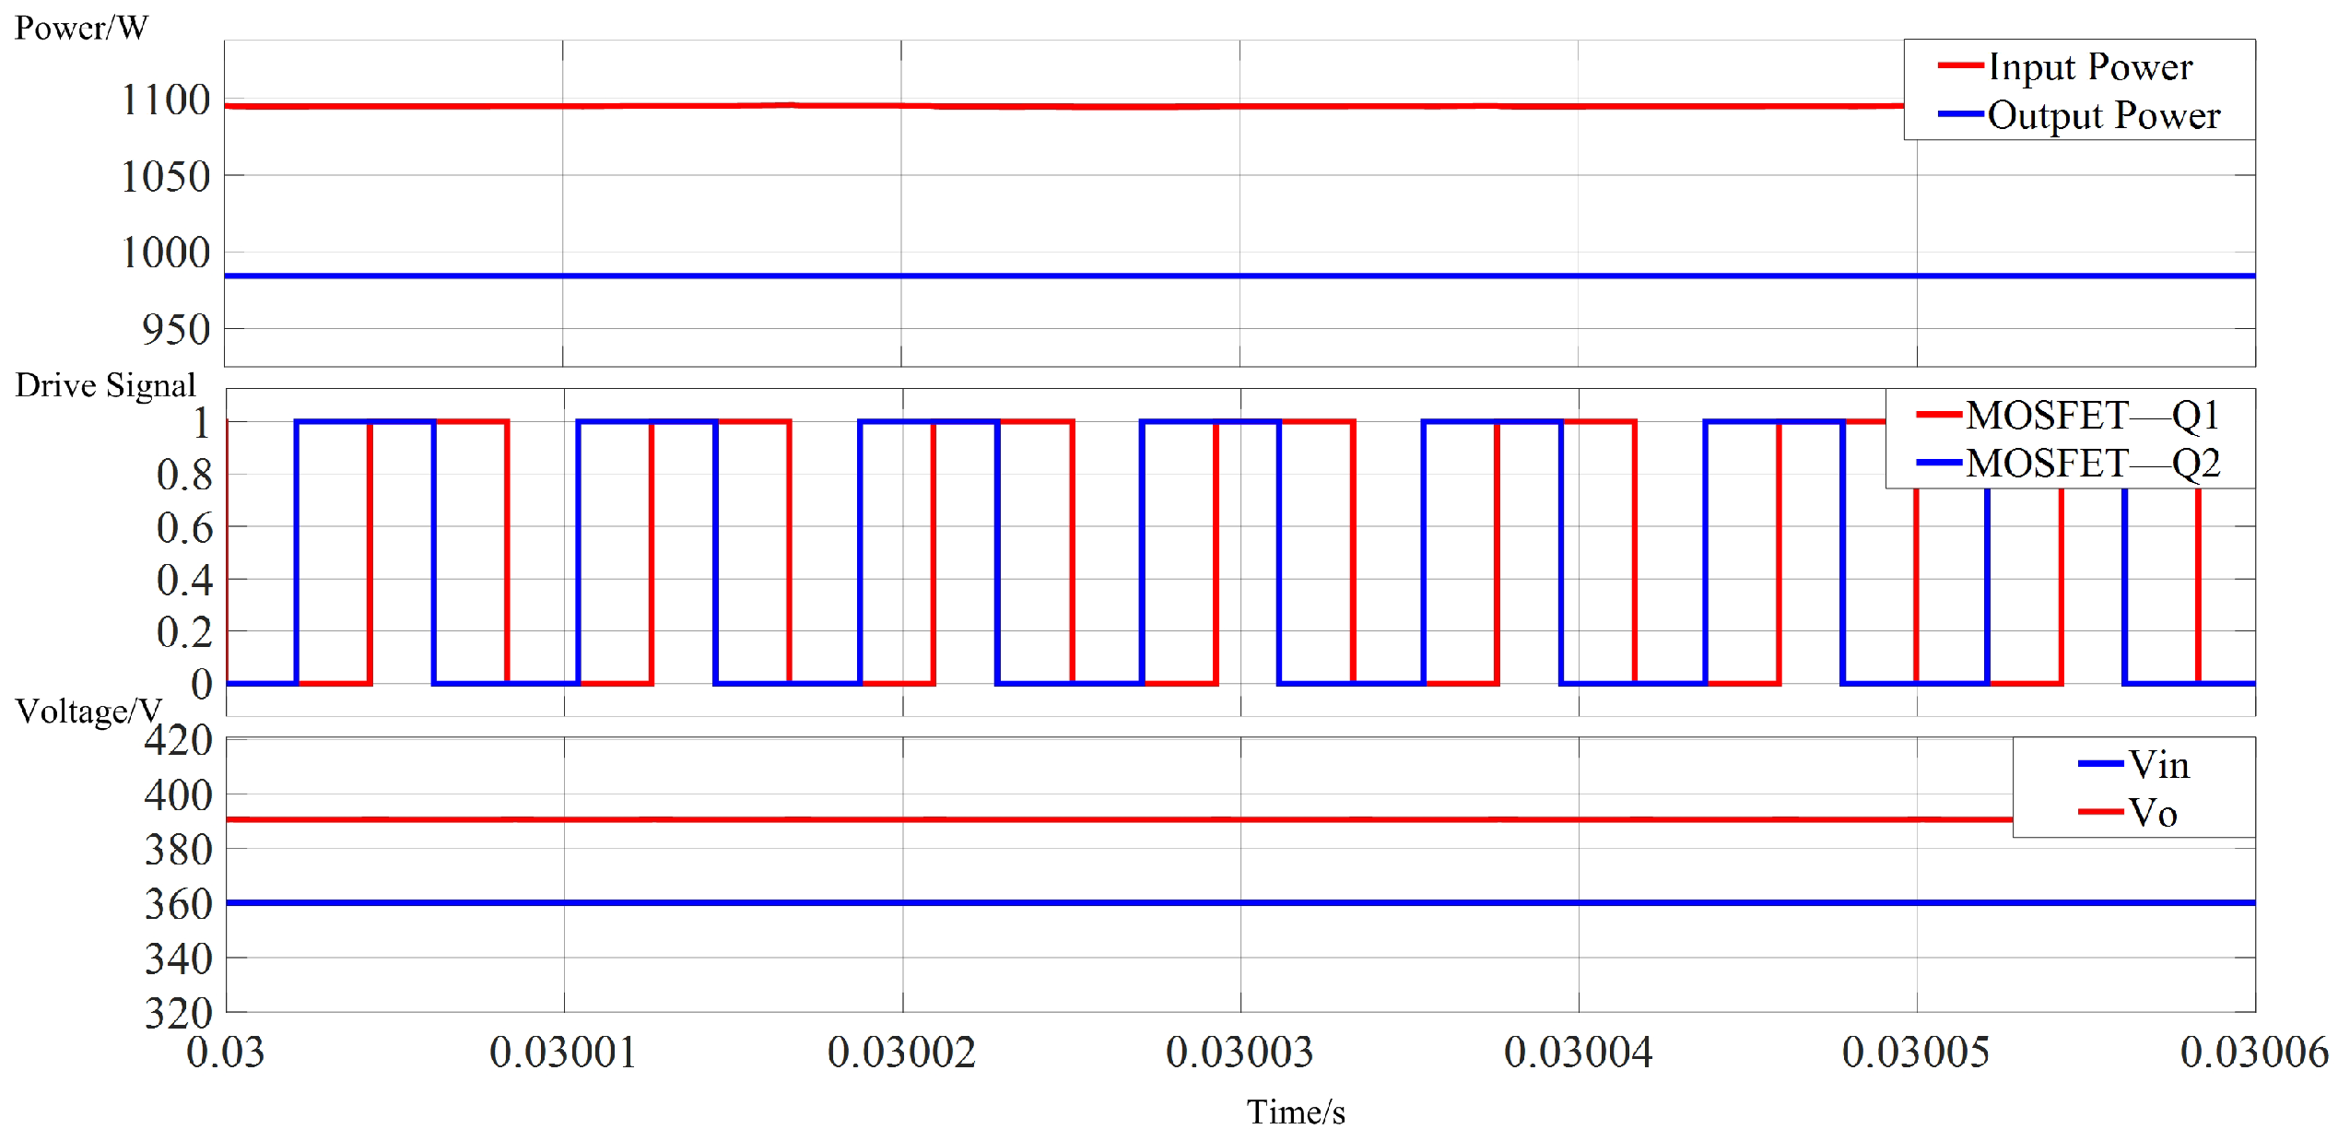Click the 0.6 tick on drive signal axis

pyautogui.click(x=184, y=527)
